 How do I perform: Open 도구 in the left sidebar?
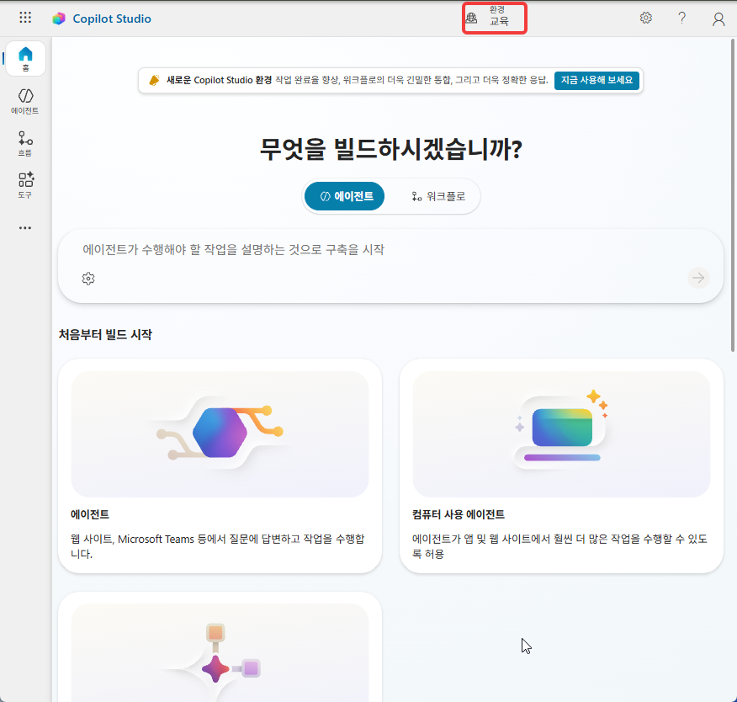[x=25, y=185]
